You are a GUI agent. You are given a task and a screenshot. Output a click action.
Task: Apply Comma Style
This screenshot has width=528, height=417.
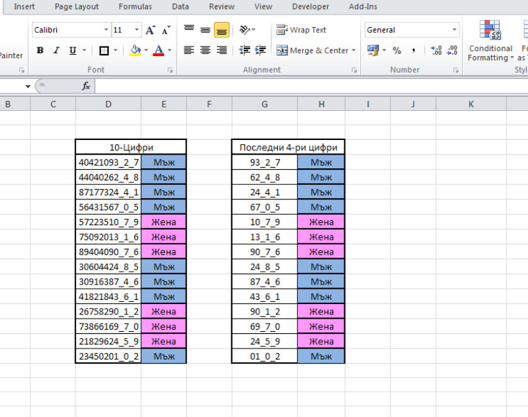click(413, 51)
